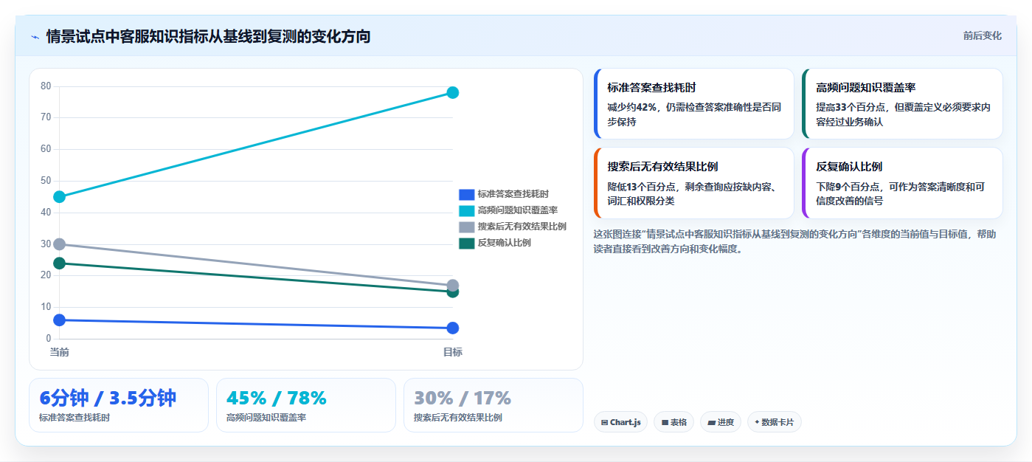Viewport: 1032px width, 462px height.
Task: Select the green data point at 24 on 当前
Action: [x=59, y=263]
